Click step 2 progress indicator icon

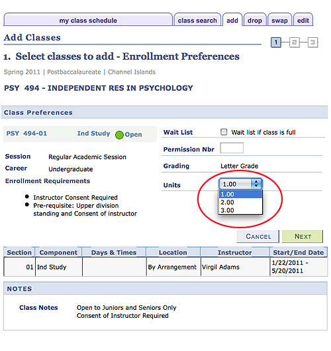click(x=294, y=42)
